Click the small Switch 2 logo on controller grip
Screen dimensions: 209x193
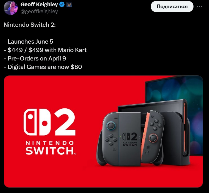tap(130, 139)
